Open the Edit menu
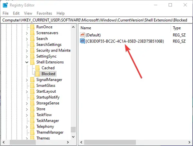 tap(16, 13)
